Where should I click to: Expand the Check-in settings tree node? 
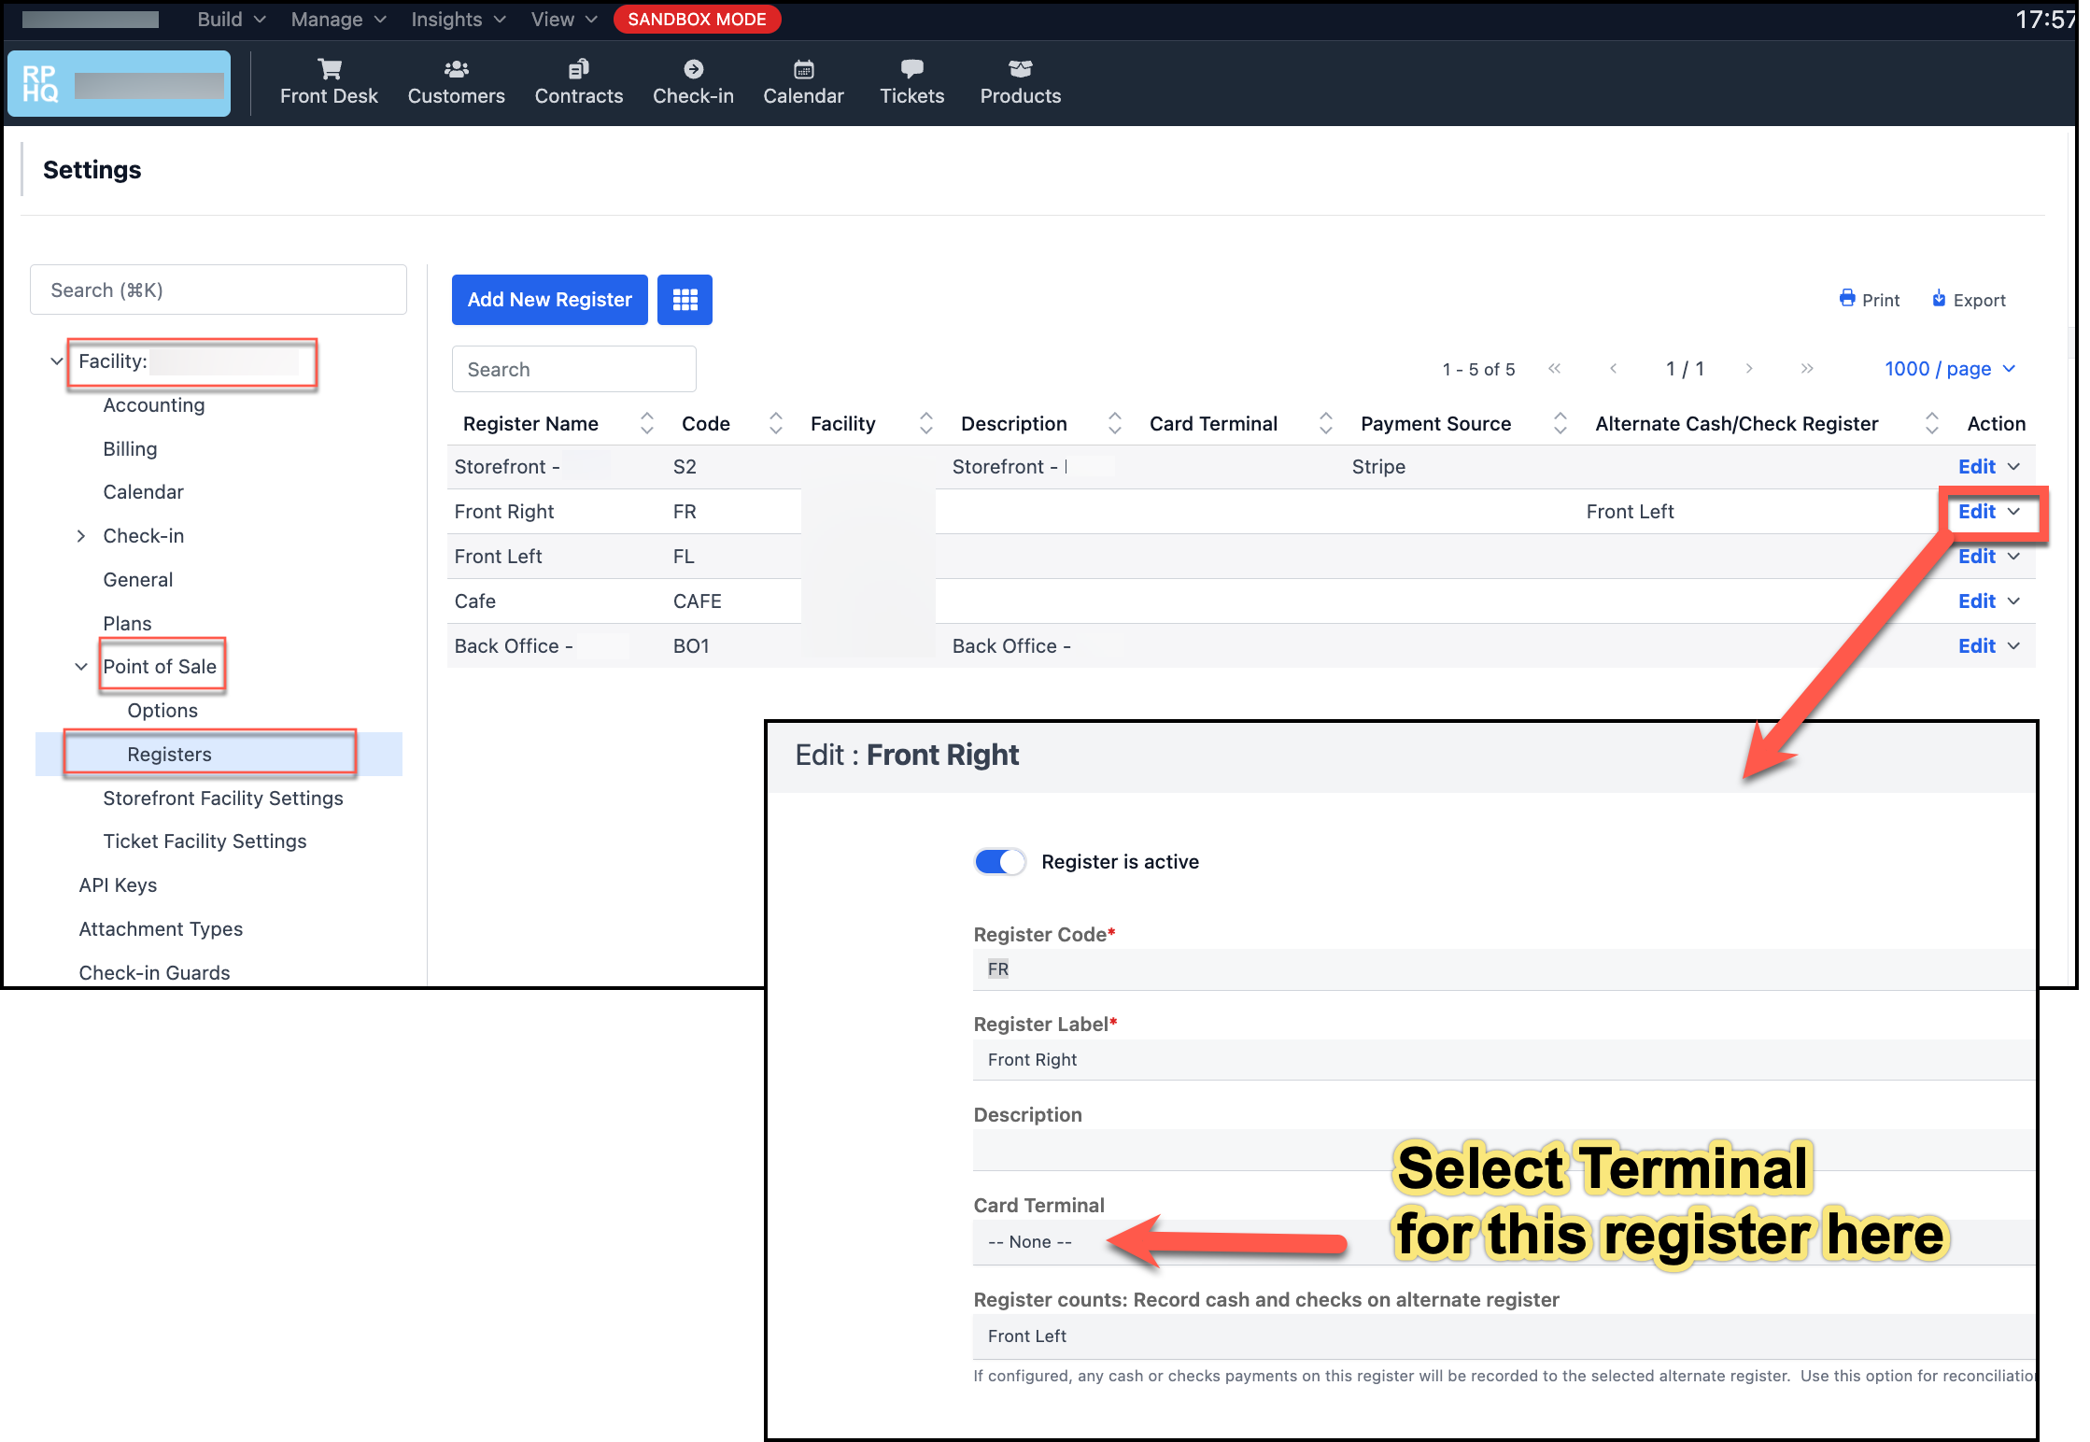pyautogui.click(x=81, y=536)
